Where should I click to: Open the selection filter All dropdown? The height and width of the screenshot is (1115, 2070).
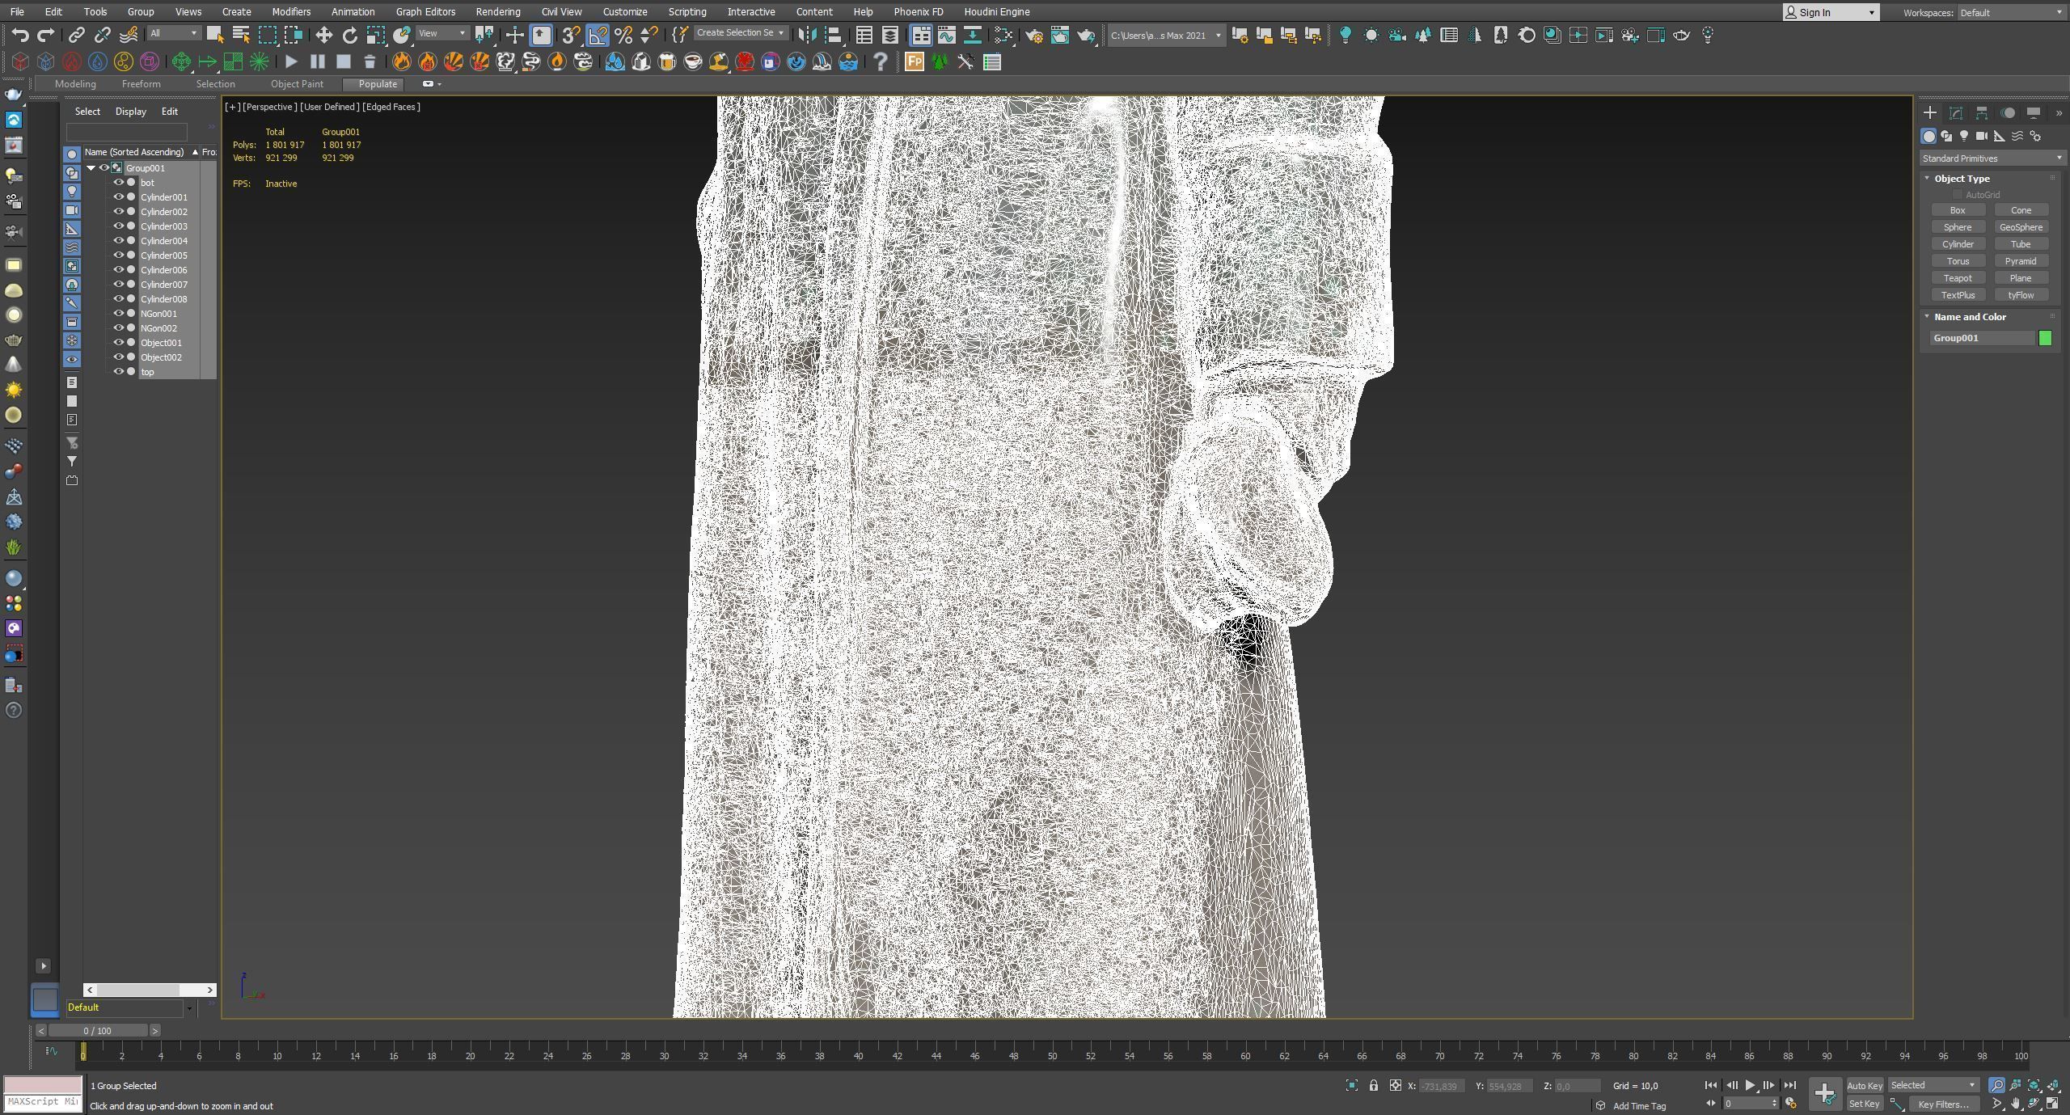tap(174, 34)
